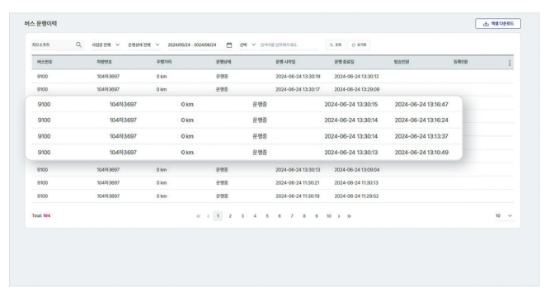Select page 5 in pagination
The image size is (550, 297).
(267, 216)
